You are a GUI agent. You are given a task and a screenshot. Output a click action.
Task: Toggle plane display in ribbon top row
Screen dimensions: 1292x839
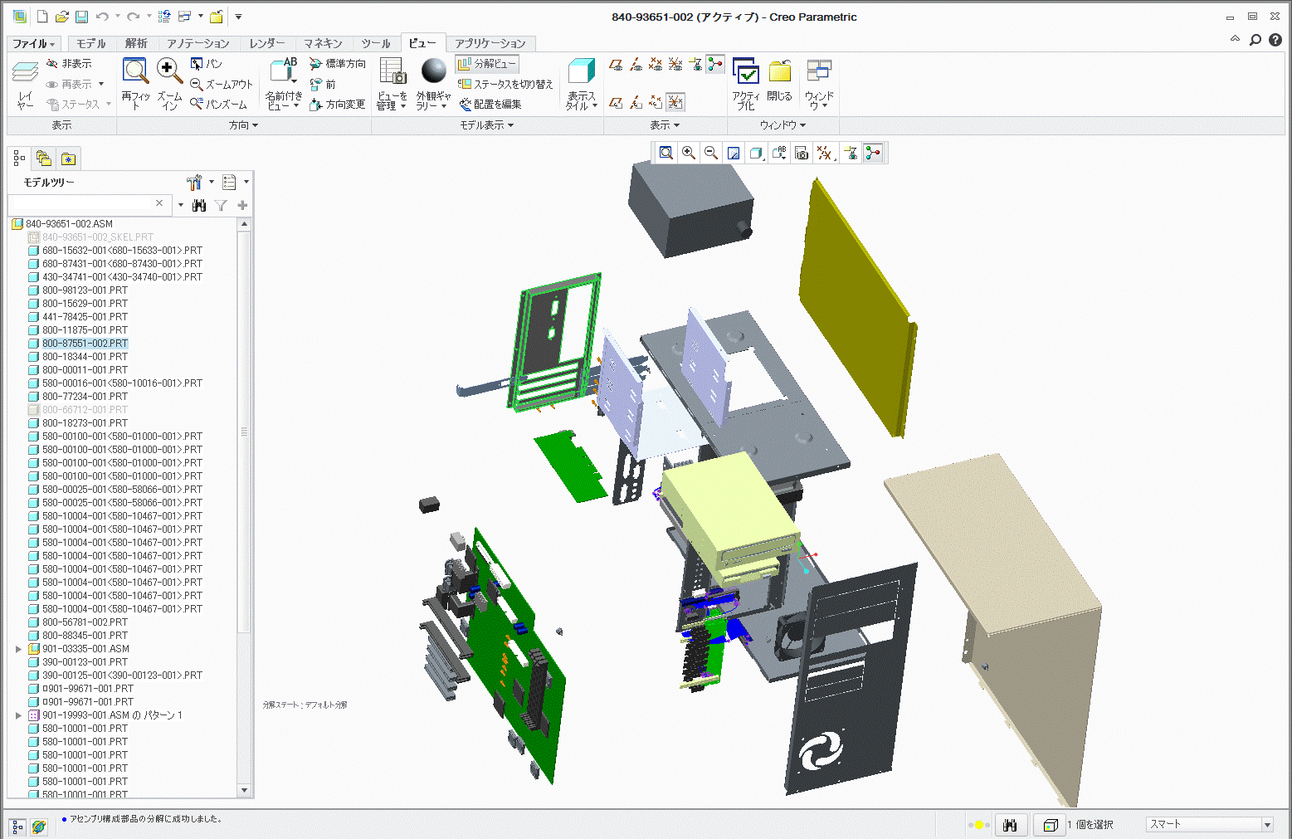616,64
